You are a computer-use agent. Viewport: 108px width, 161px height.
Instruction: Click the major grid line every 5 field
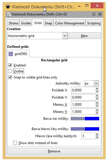[x=88, y=136]
